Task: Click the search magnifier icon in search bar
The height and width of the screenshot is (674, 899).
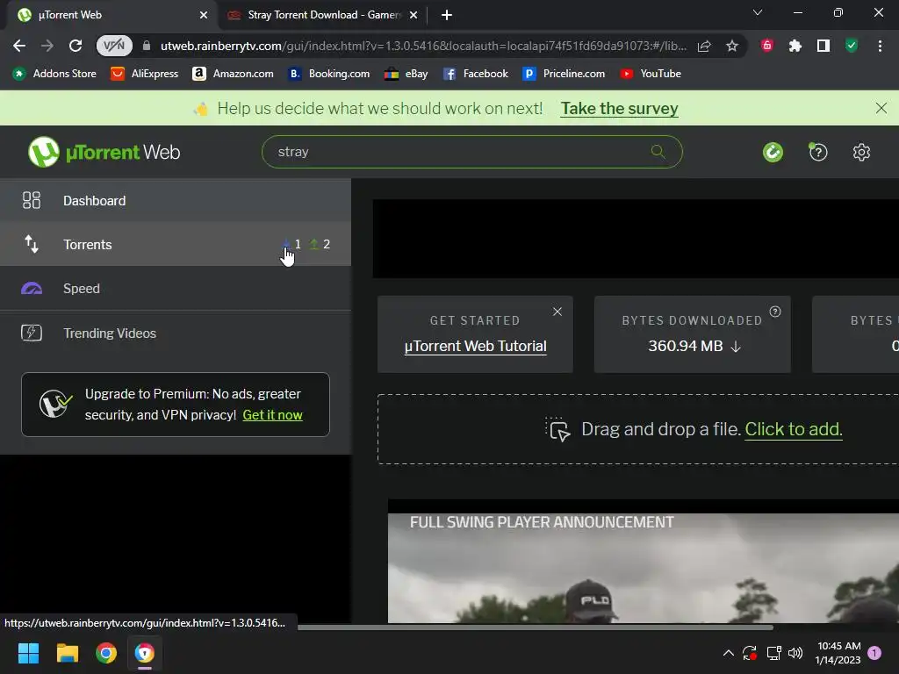Action: (658, 152)
